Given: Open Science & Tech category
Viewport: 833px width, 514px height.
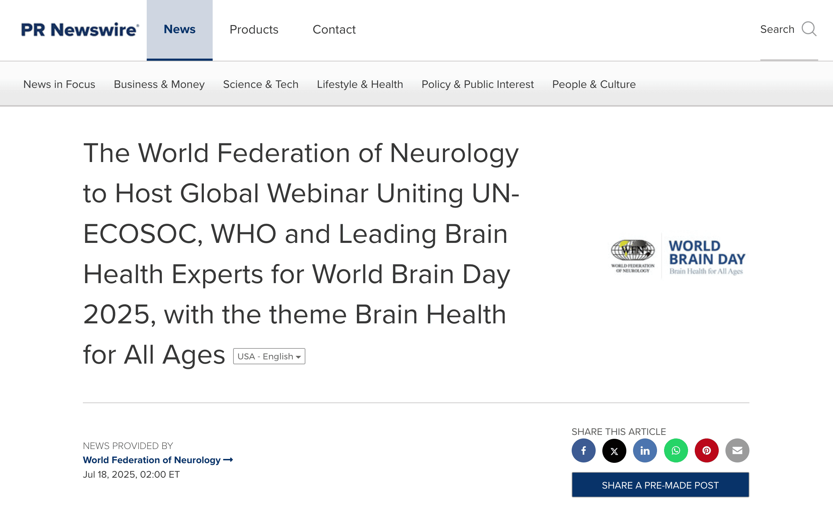Looking at the screenshot, I should pos(261,84).
